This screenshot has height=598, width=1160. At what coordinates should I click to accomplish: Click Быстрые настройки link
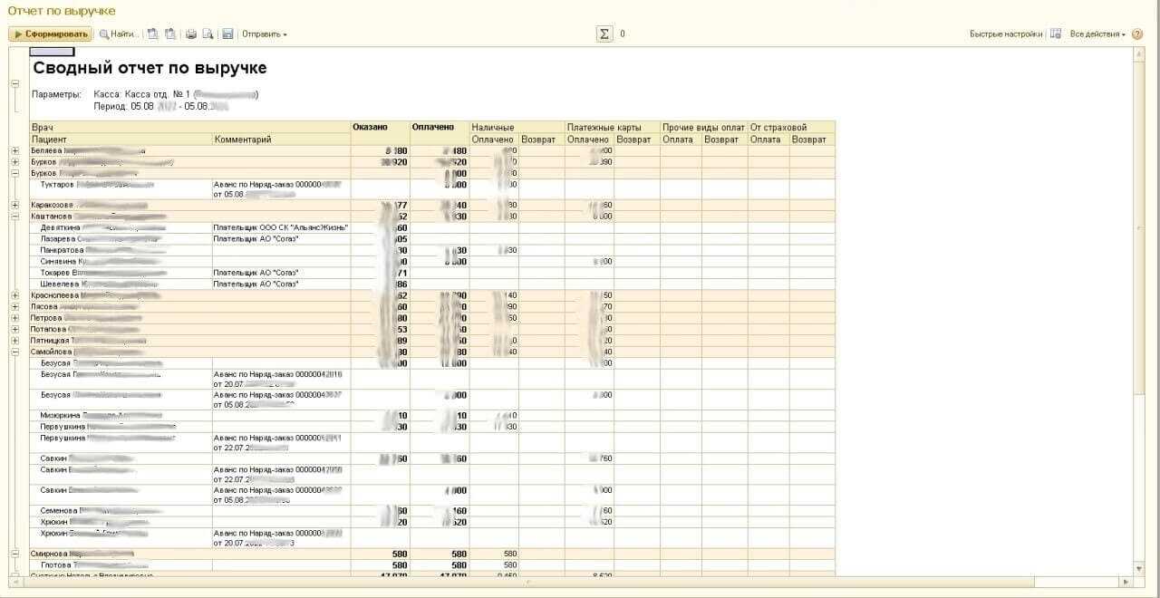click(x=1005, y=34)
